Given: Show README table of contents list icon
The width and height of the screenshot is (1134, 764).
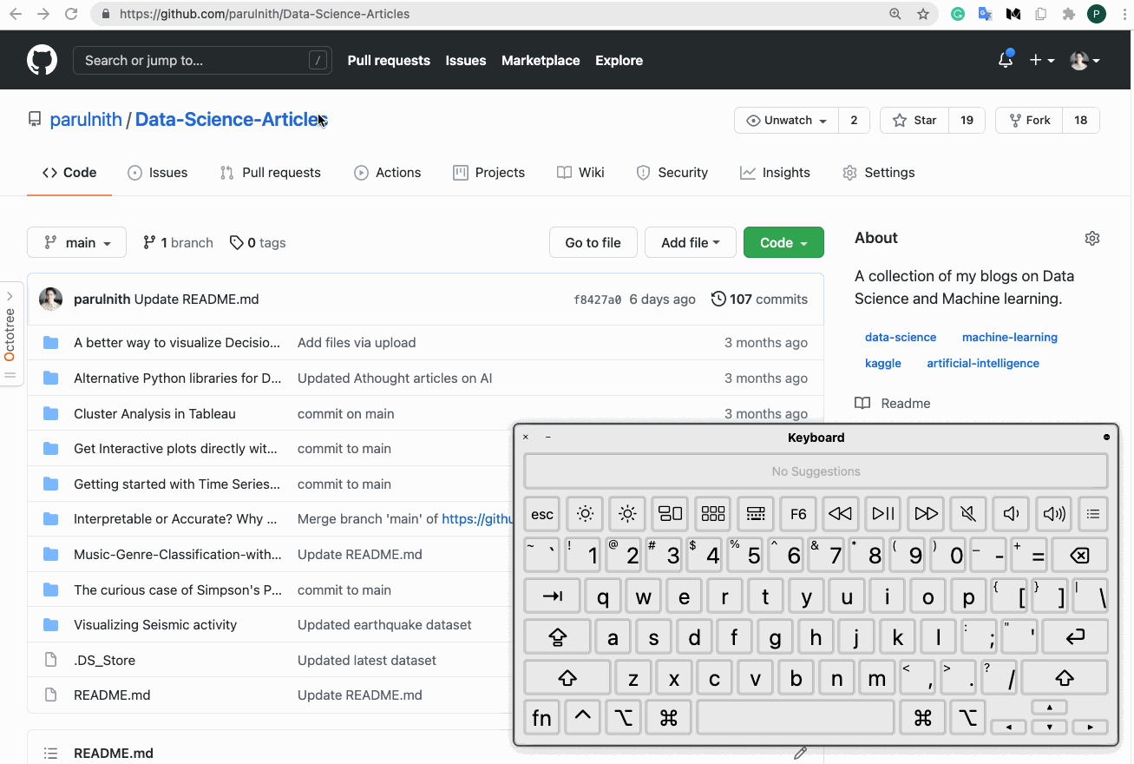Looking at the screenshot, I should tap(51, 753).
